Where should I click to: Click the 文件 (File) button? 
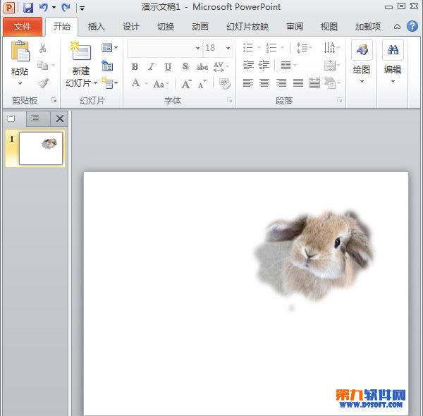pos(23,27)
